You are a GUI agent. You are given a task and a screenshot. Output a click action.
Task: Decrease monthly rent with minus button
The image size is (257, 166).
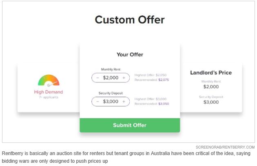98,78
